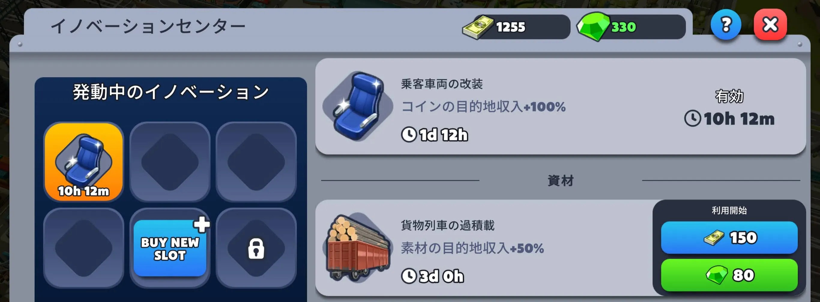Tap the BUY NEW SLOT button
Viewport: 820px width, 302px height.
(170, 248)
